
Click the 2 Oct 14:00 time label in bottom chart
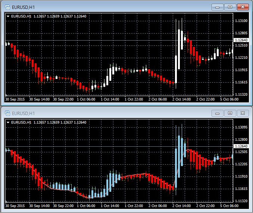181,206
